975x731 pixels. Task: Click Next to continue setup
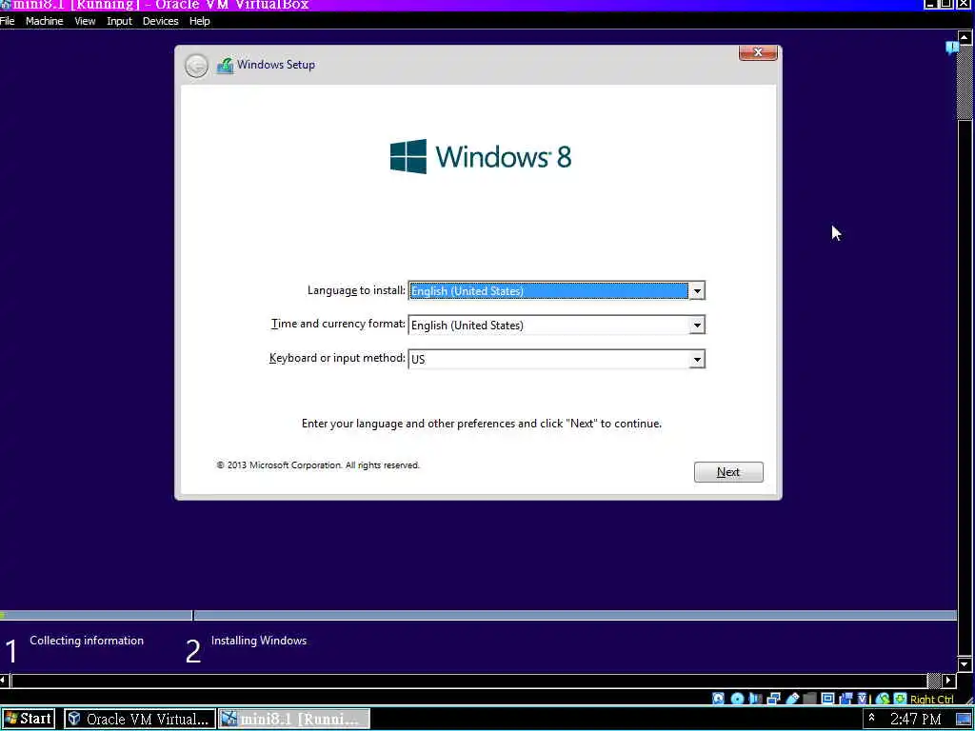point(728,472)
